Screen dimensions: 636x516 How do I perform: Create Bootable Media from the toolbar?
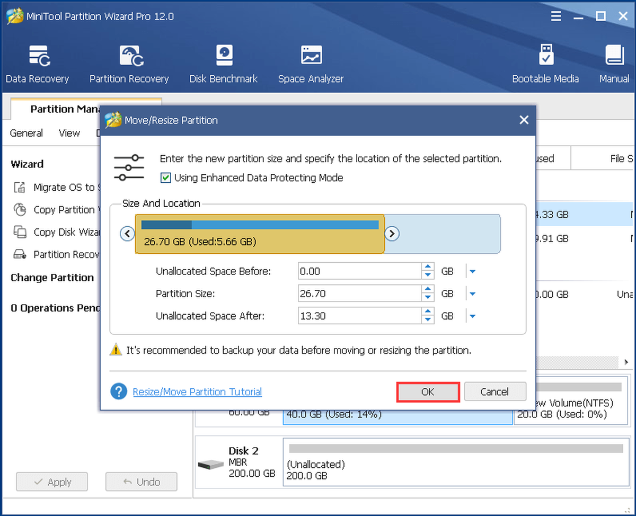(x=545, y=65)
